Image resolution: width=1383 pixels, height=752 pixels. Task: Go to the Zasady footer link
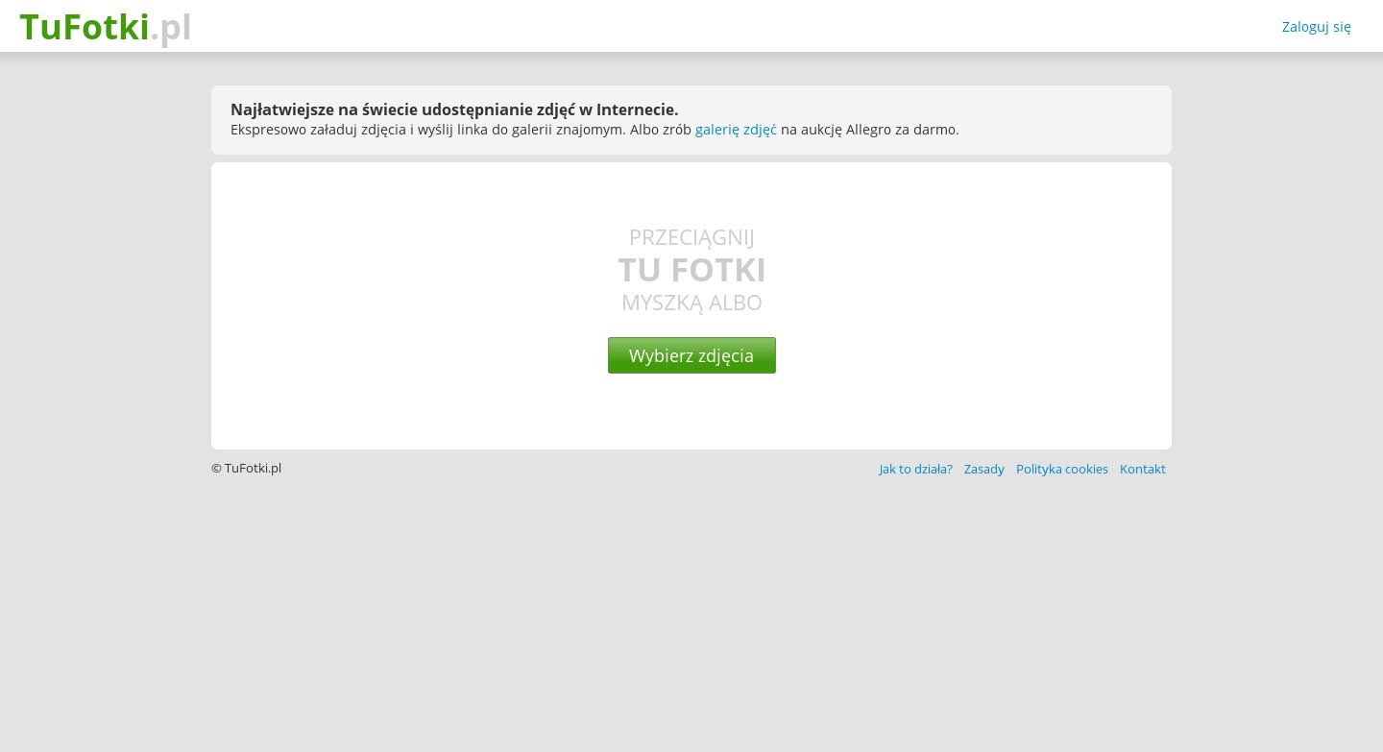tap(983, 470)
